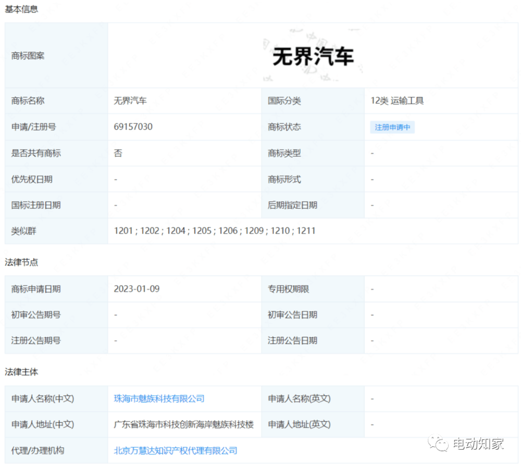Click the 商标状态 label
Screen dimensions: 521x467
[284, 127]
